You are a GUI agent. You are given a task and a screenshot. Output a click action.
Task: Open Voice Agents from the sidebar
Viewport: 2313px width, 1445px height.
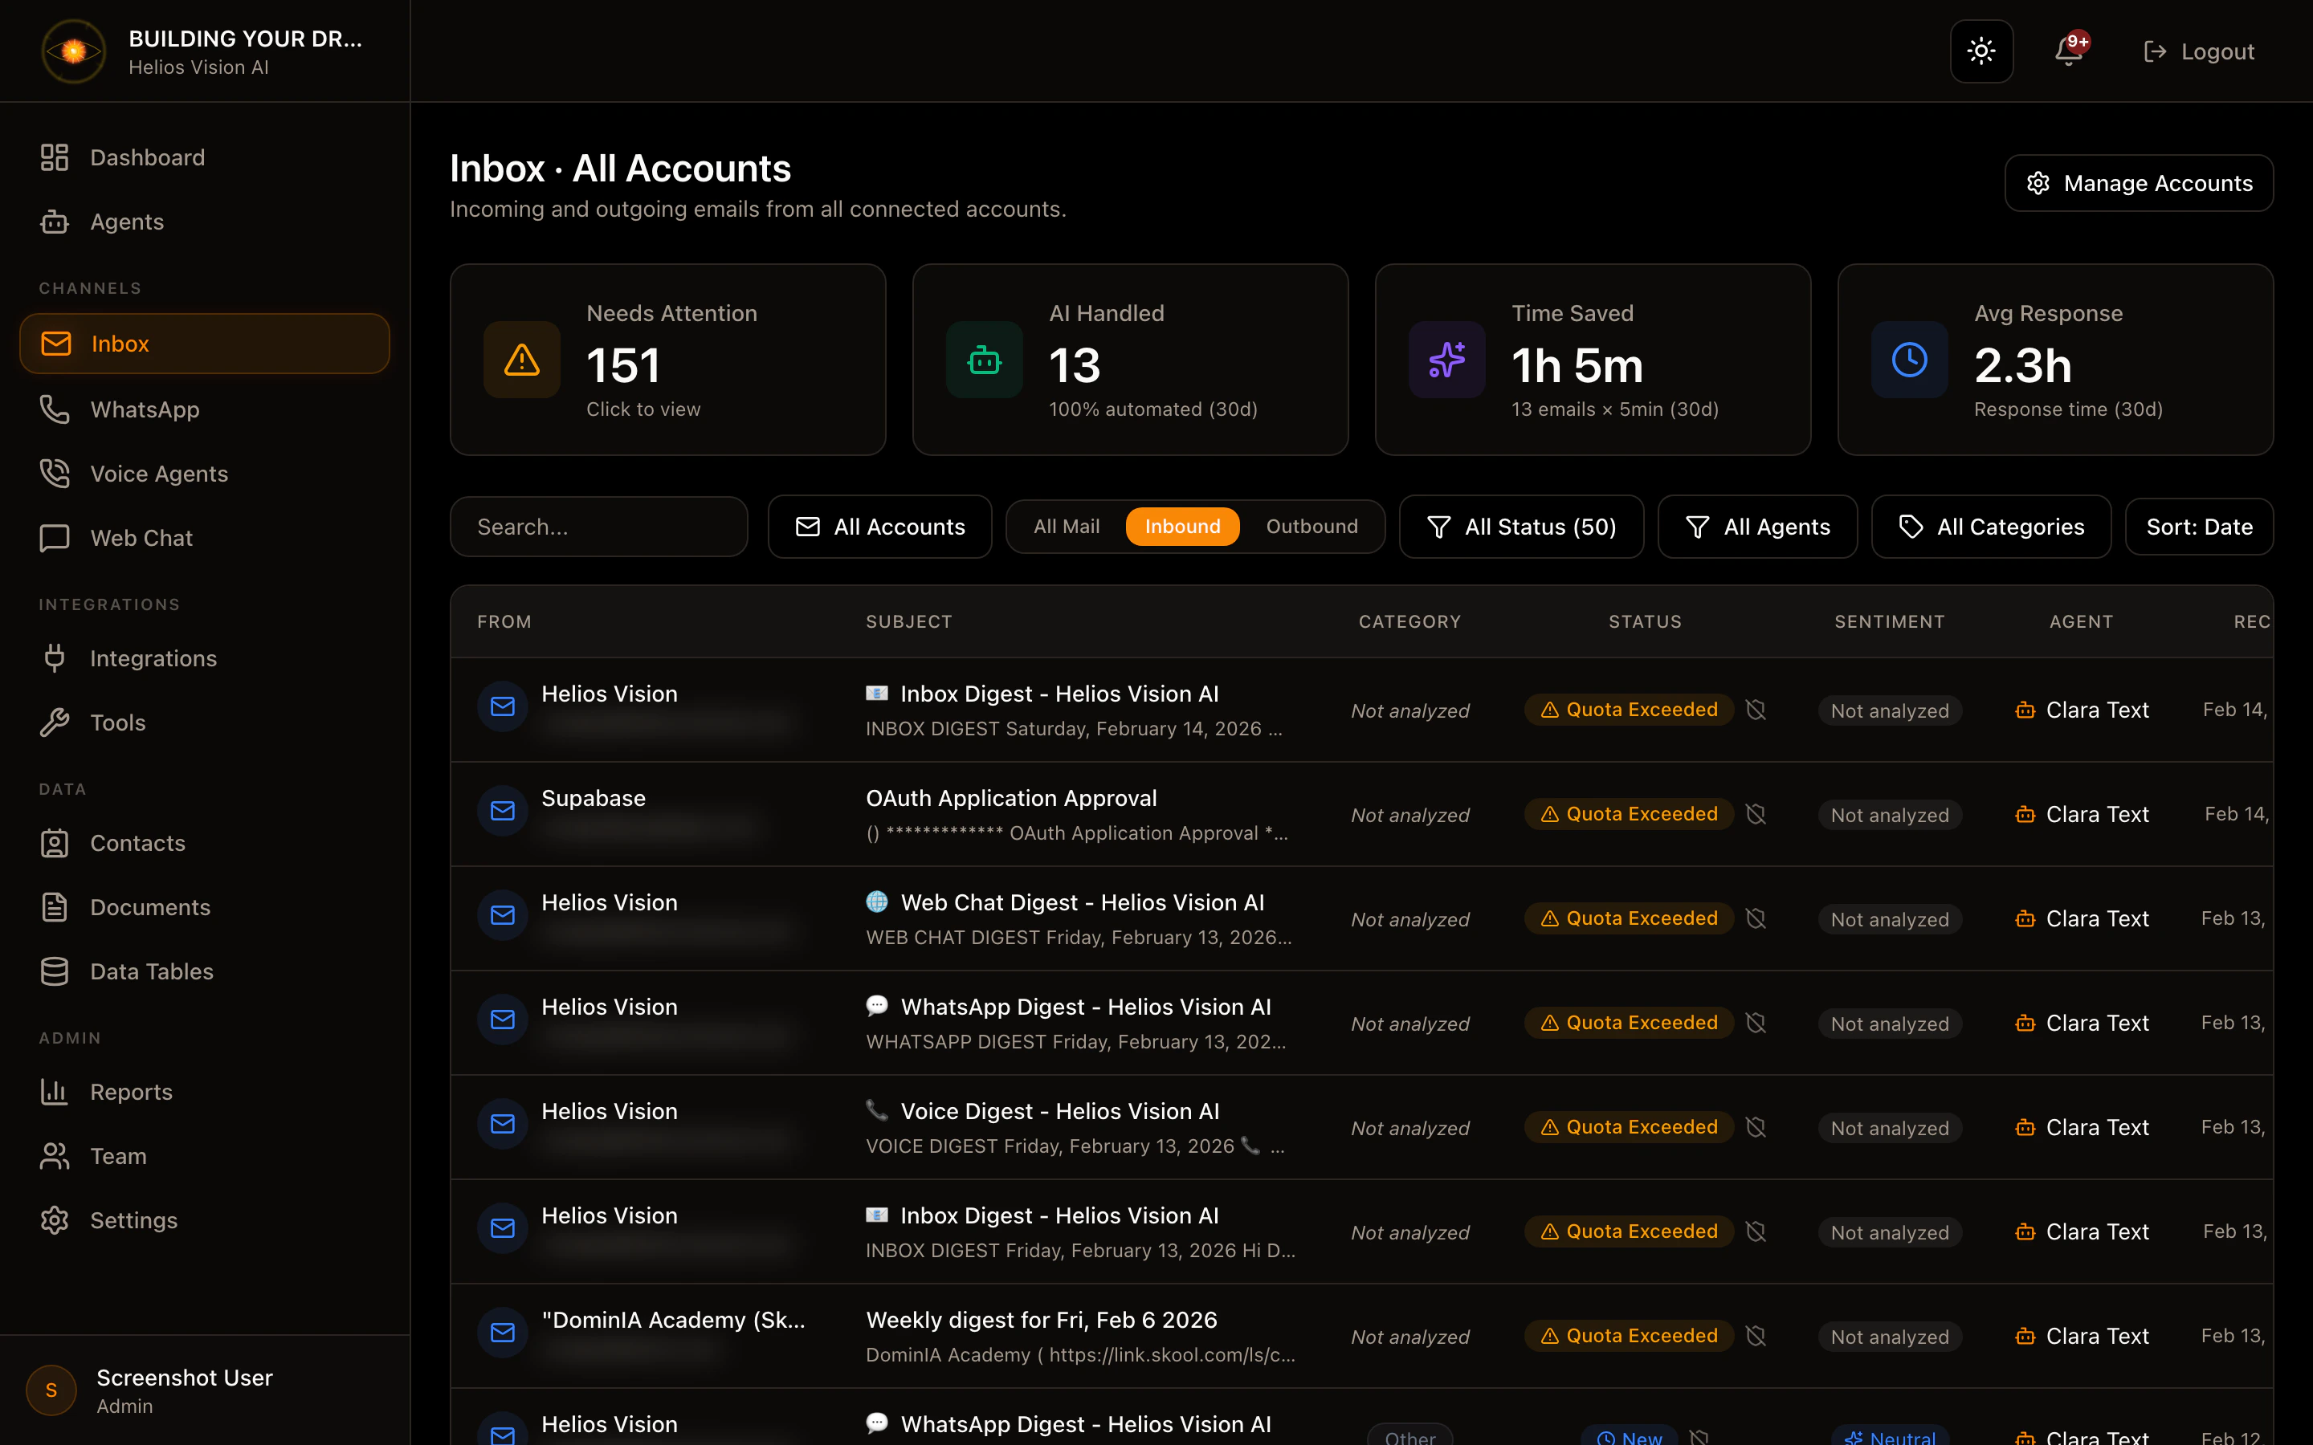pos(157,474)
